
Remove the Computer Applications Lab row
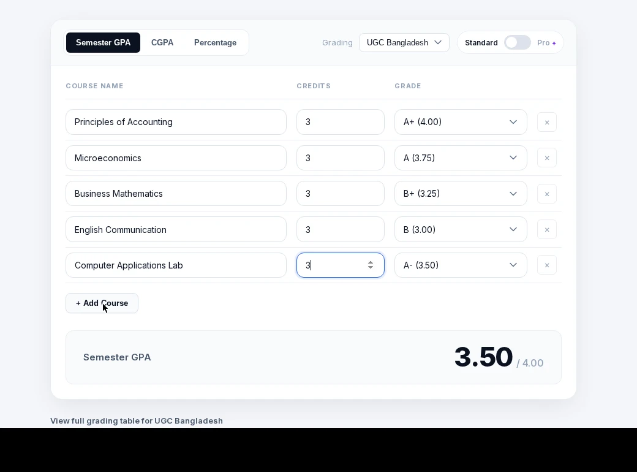[x=547, y=265]
